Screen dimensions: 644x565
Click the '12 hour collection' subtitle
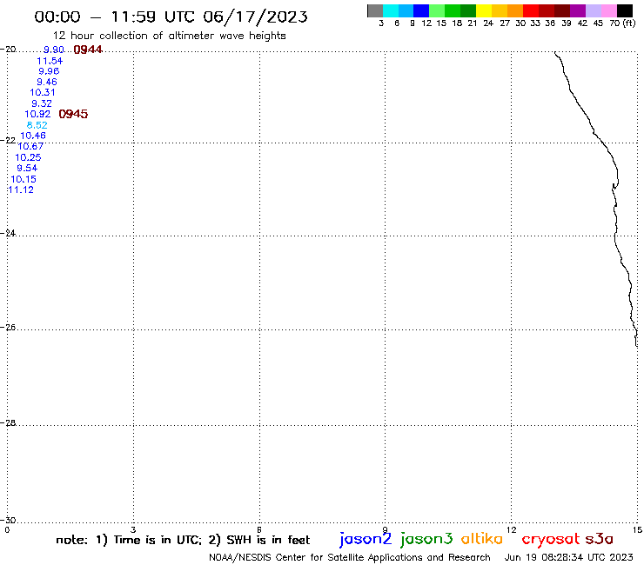[169, 36]
